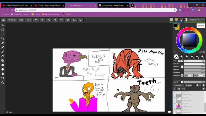
Task: Open the Drawing menu
Action: pyautogui.click(x=12, y=20)
